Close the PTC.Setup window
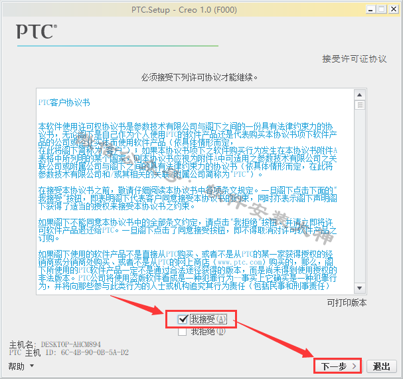Screen dimensions: 403x379 [x=394, y=9]
